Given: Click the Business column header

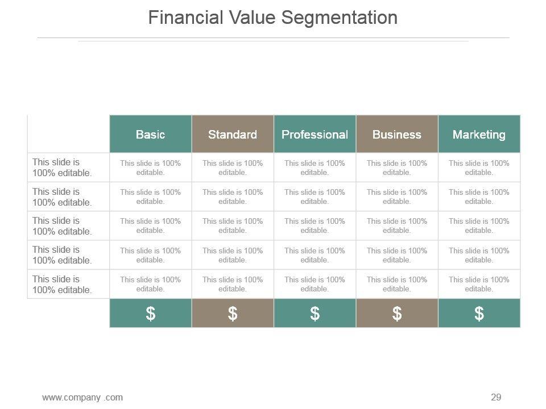Looking at the screenshot, I should tap(397, 135).
